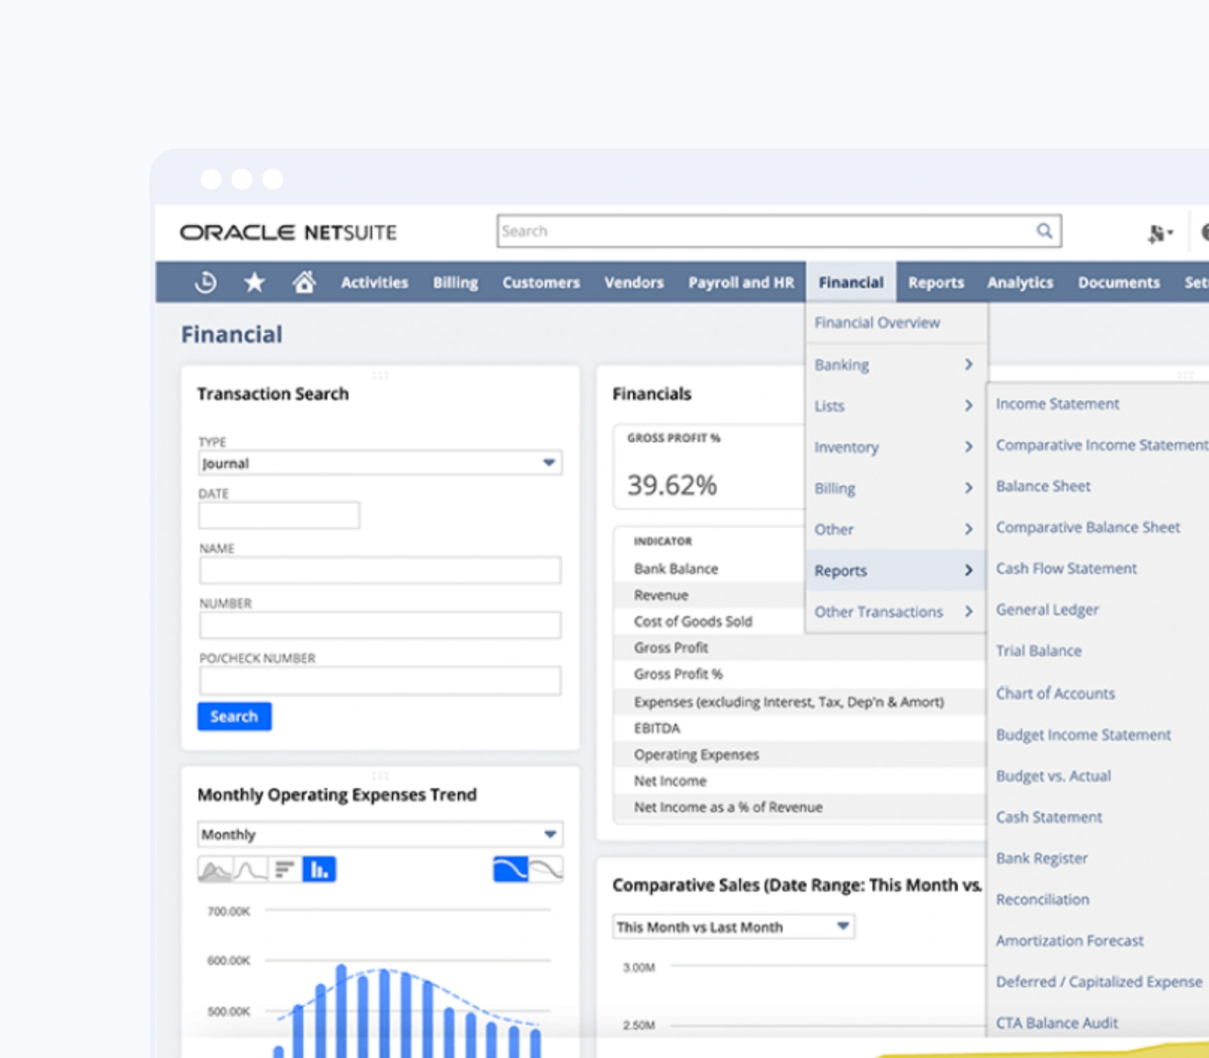The height and width of the screenshot is (1058, 1209).
Task: Select the line chart type icon
Action: tap(250, 870)
